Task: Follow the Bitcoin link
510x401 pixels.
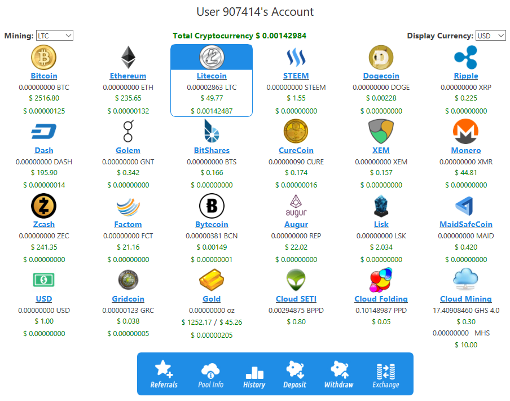Action: click(44, 76)
